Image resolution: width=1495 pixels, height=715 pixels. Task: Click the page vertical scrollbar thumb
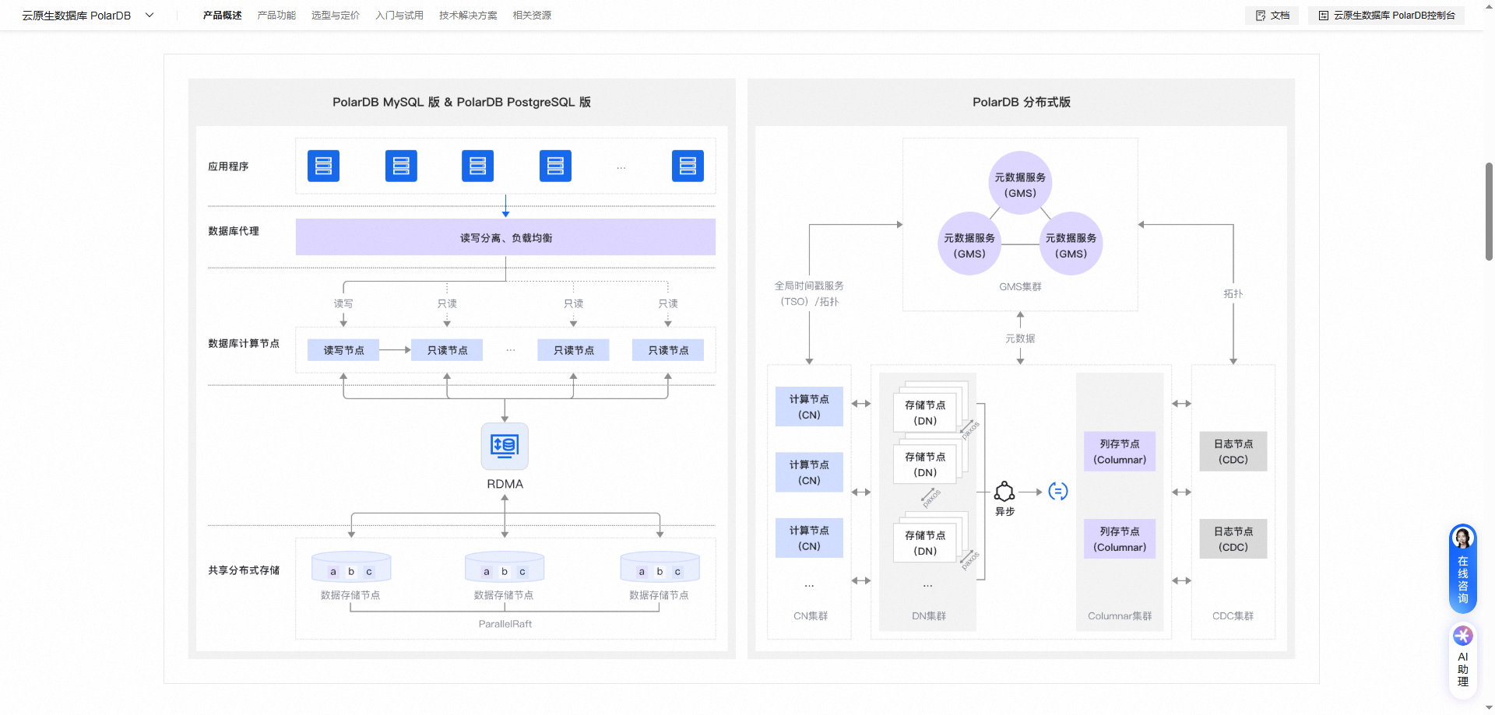coord(1489,211)
